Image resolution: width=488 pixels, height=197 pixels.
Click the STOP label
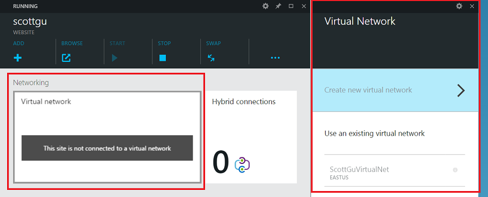(164, 43)
